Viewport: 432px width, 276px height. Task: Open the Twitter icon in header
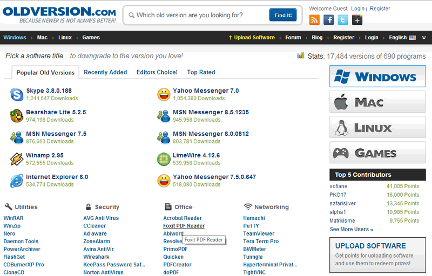(343, 20)
